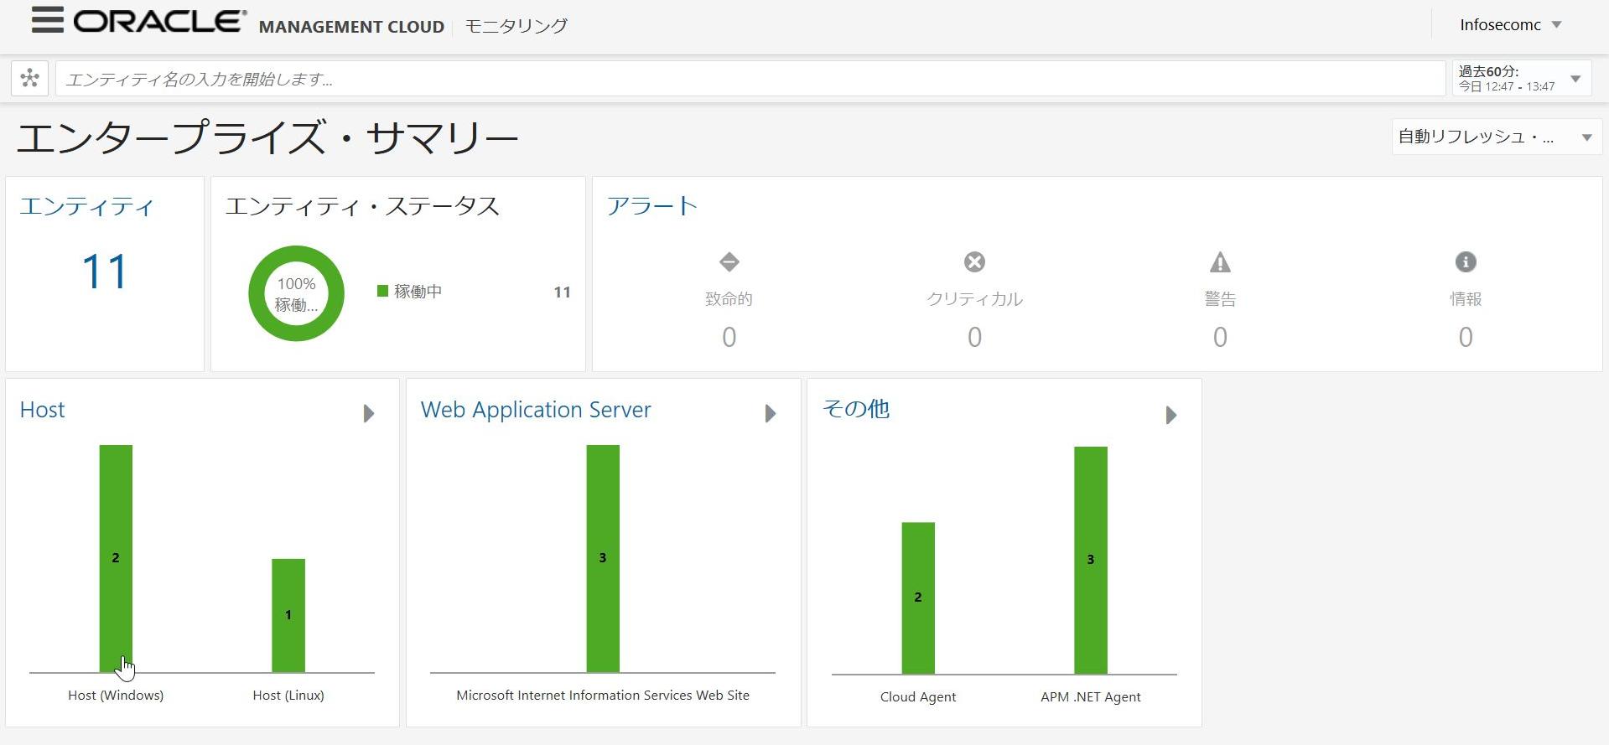This screenshot has height=745, width=1609.
Task: Click the Host (Windows) bar
Action: click(116, 558)
